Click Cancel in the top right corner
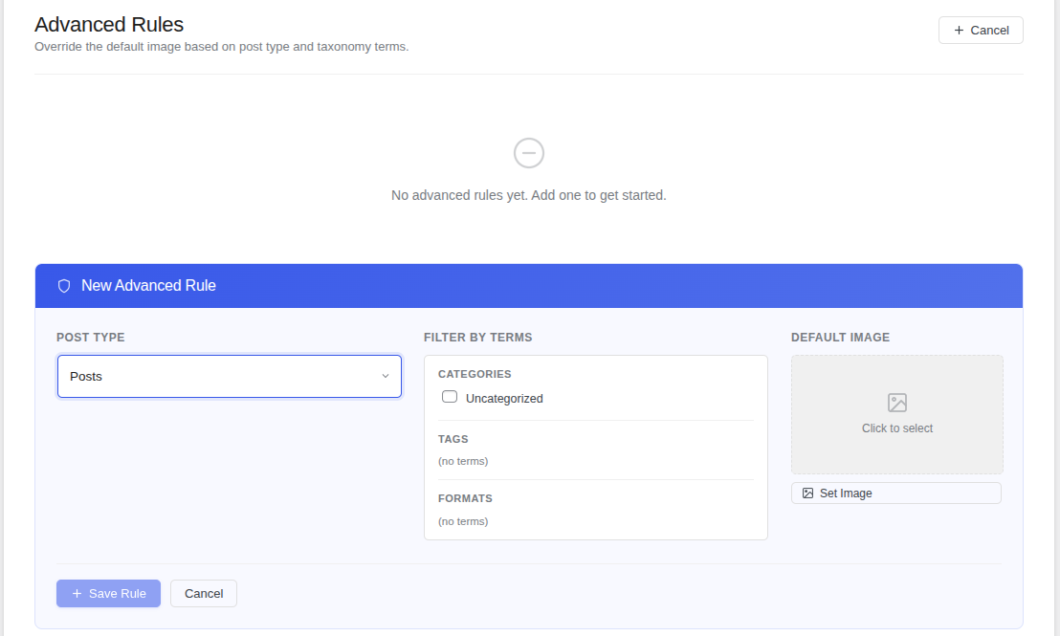 coord(981,30)
